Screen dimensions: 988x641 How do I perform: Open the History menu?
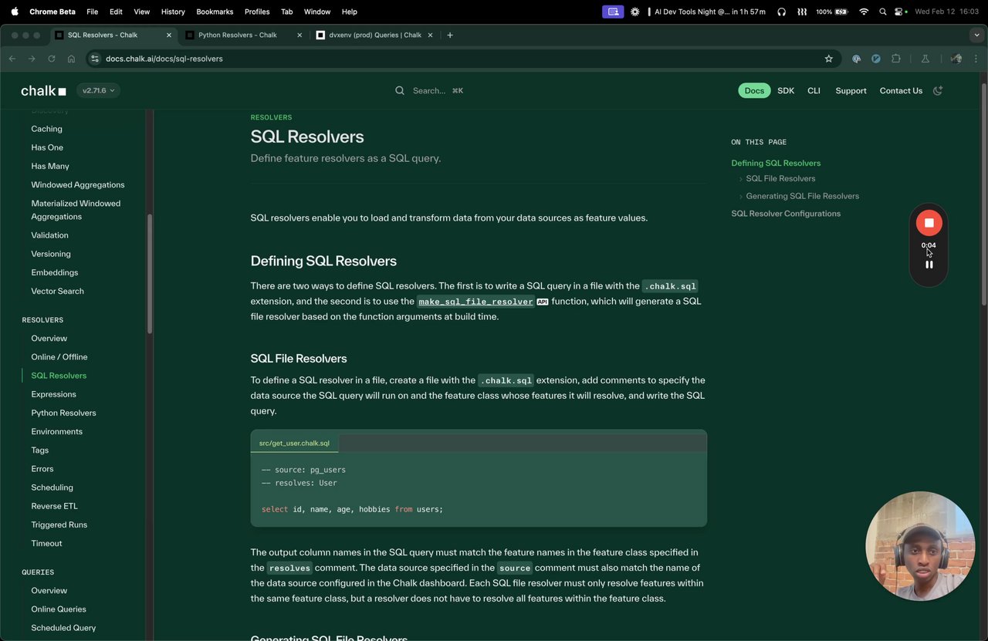point(173,12)
